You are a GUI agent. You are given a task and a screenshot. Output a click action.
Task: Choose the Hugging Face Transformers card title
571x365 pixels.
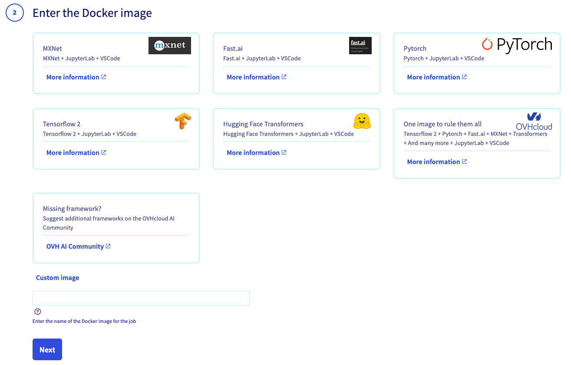click(x=263, y=124)
